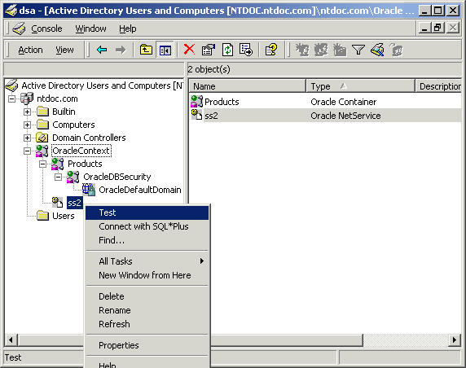Select the Computers tree item label
Image resolution: width=466 pixels, height=368 pixels.
(x=73, y=125)
